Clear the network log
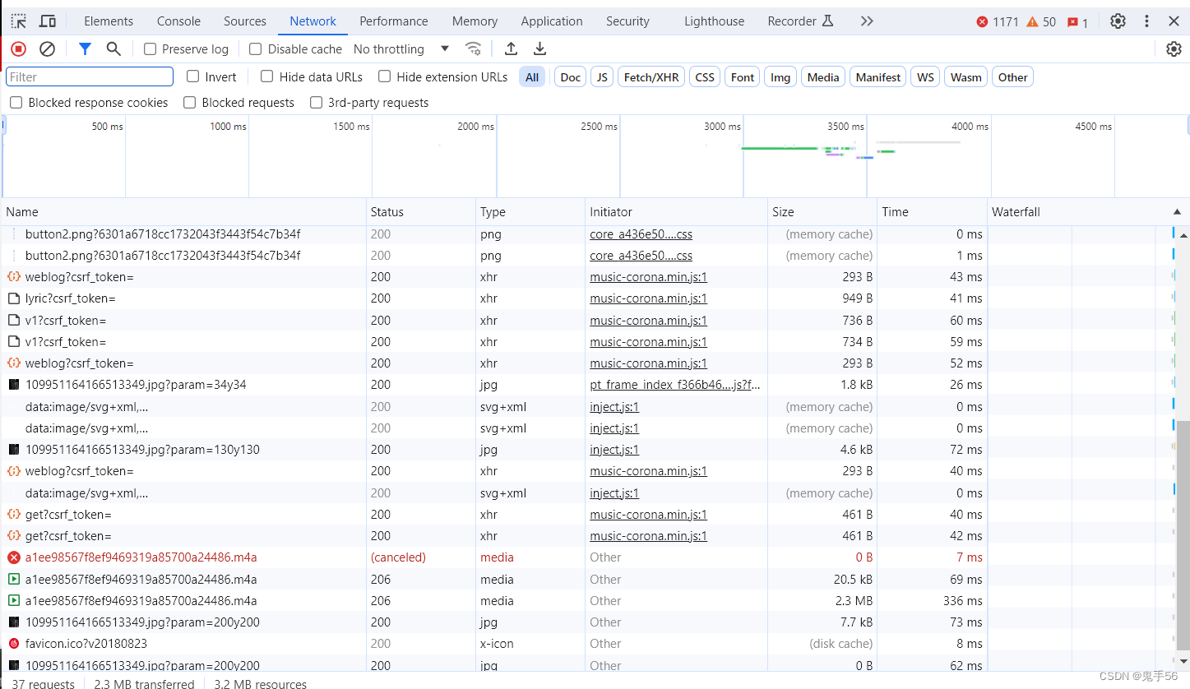Viewport: 1190px width, 689px height. pyautogui.click(x=48, y=49)
